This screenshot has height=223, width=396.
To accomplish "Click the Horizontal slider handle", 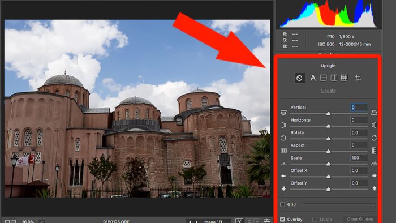I will (x=328, y=126).
